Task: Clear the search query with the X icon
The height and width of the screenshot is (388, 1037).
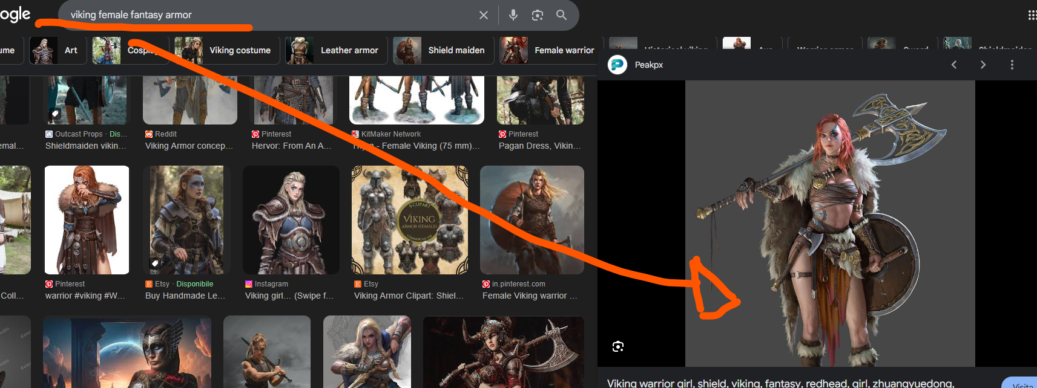Action: (484, 15)
